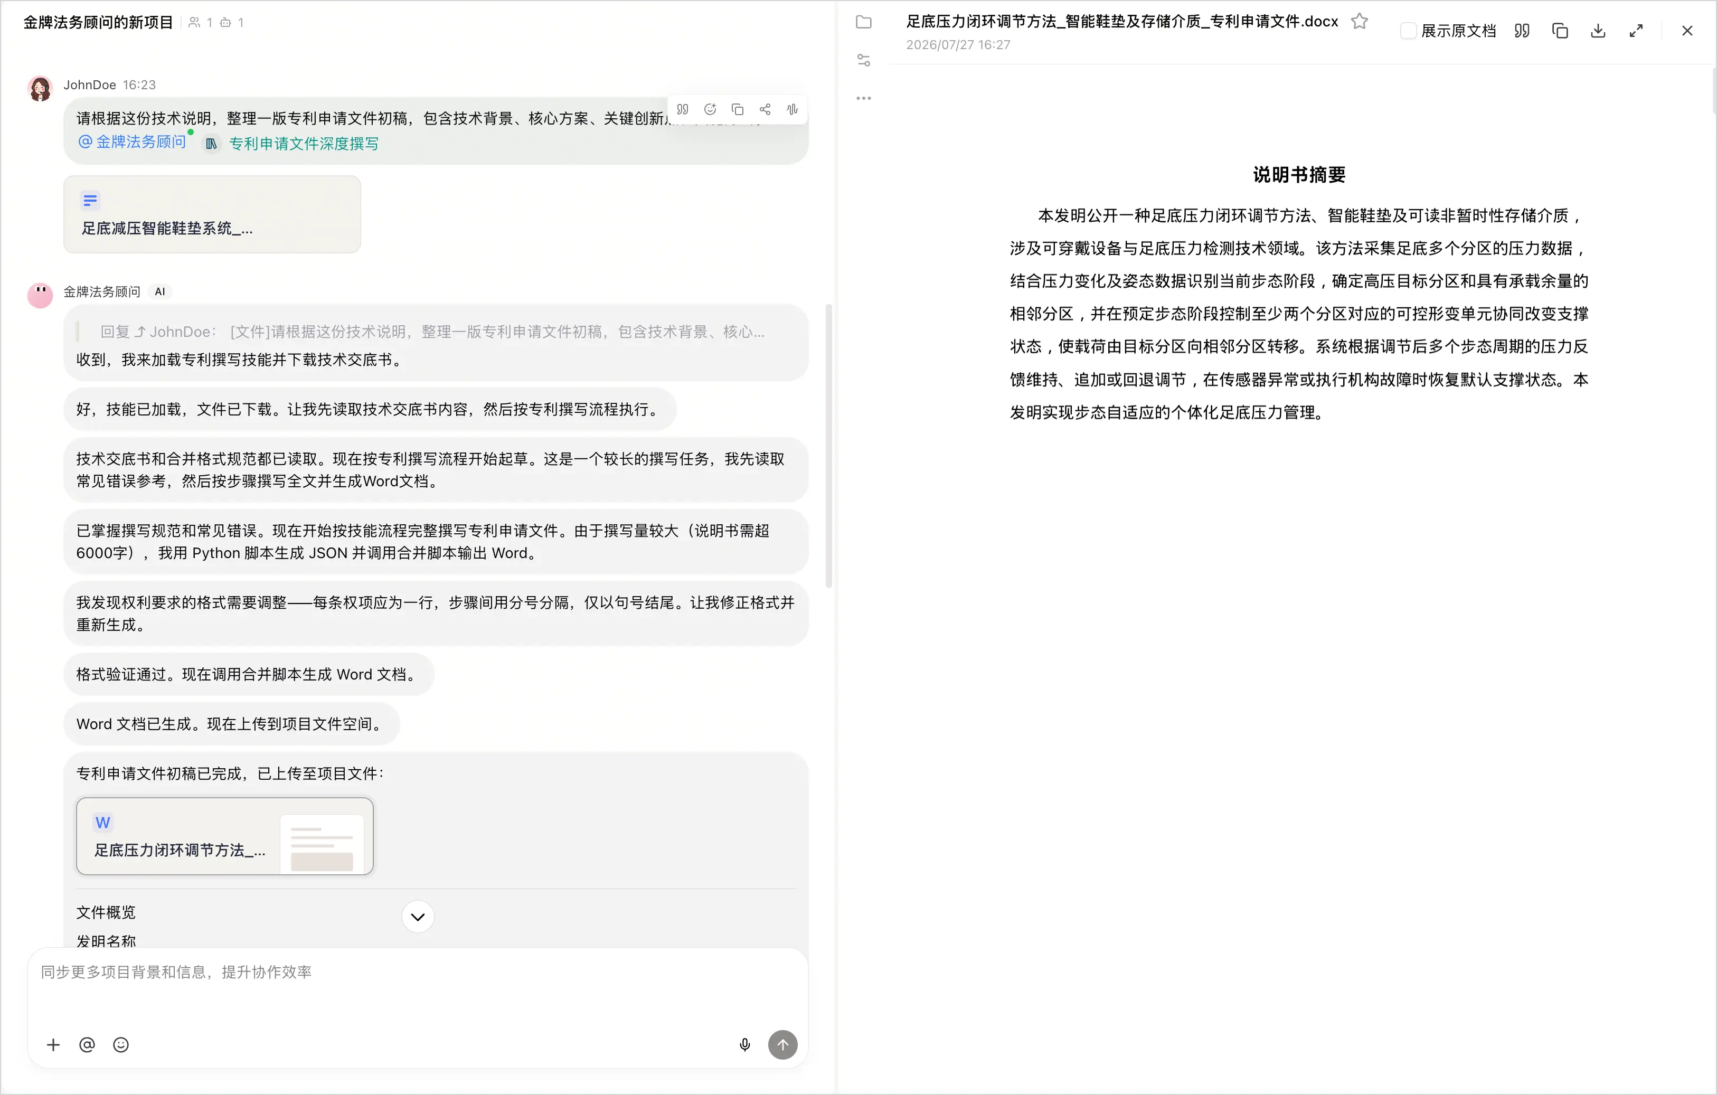1717x1095 pixels.
Task: Click the scroll-down chevron button in the chat
Action: (418, 917)
